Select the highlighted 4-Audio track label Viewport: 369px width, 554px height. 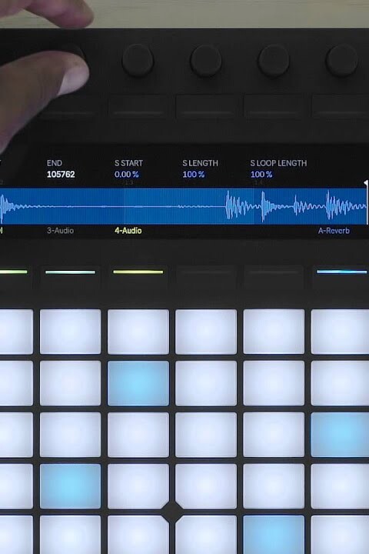128,231
